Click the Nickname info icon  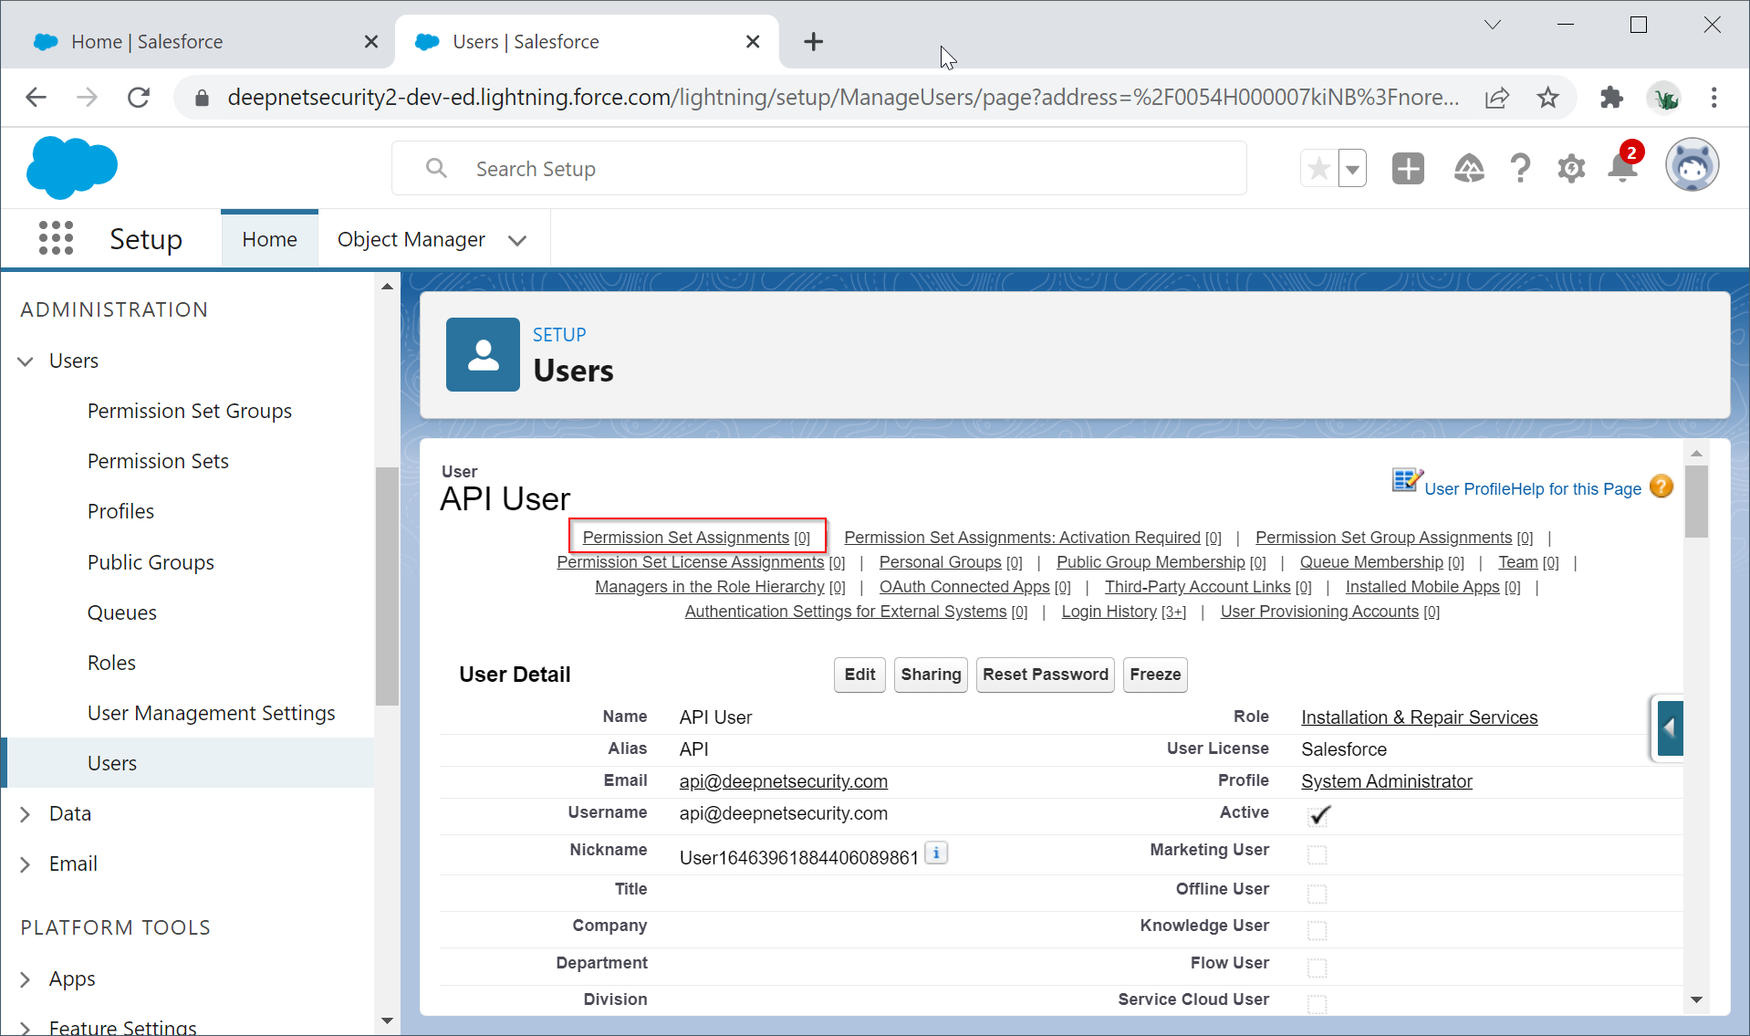[x=936, y=853]
